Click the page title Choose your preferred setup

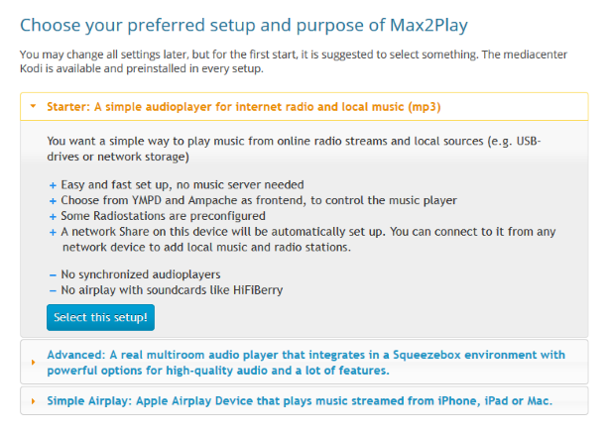click(x=244, y=25)
